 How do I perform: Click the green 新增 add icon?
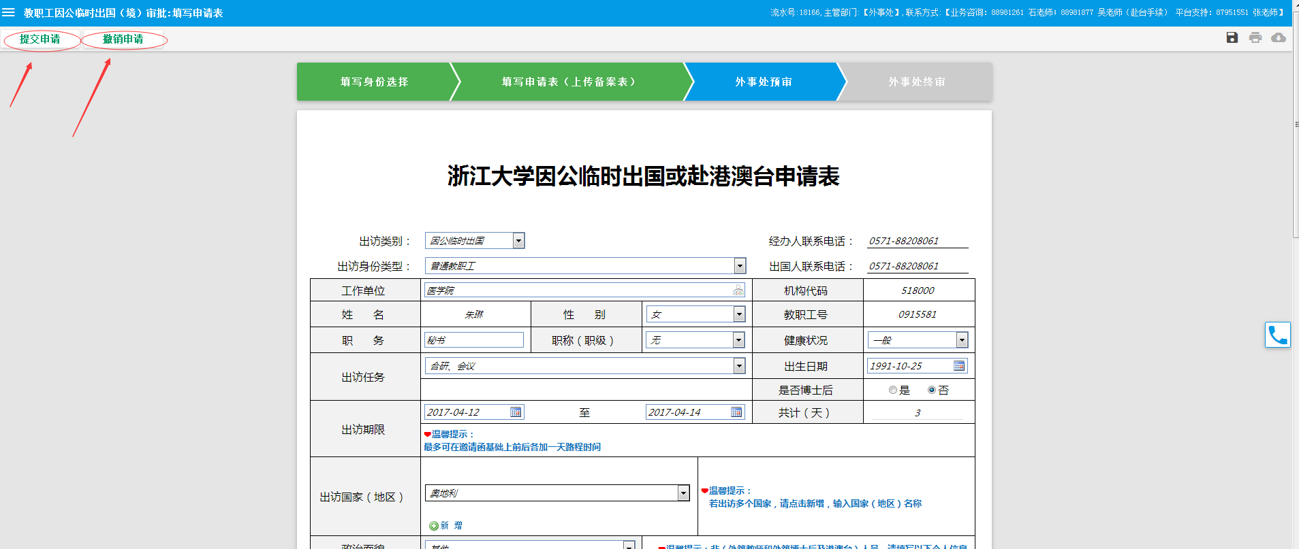434,526
